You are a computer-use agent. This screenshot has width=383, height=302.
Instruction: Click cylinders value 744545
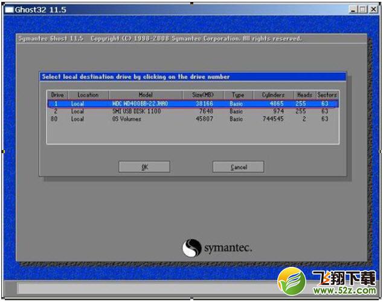pos(273,119)
